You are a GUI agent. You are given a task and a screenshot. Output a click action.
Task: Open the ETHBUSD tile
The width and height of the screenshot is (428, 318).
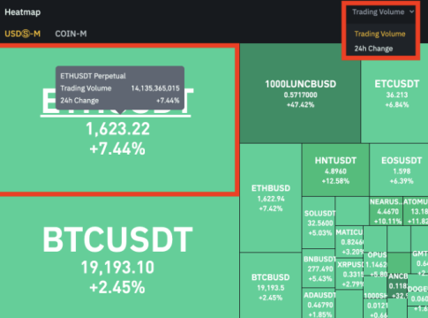click(271, 198)
